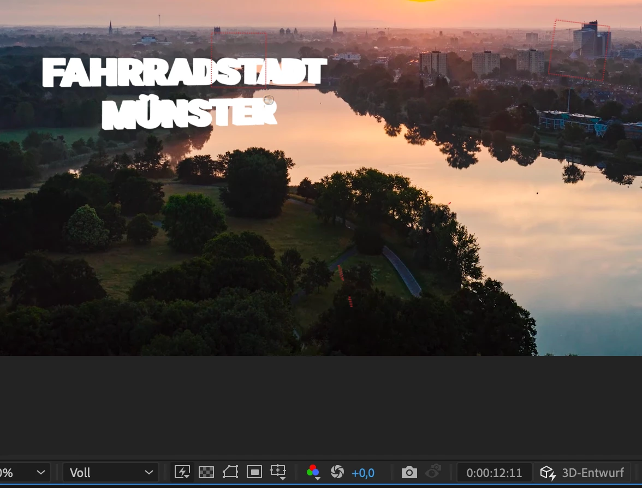Click the reset exposure aperture icon

point(337,472)
